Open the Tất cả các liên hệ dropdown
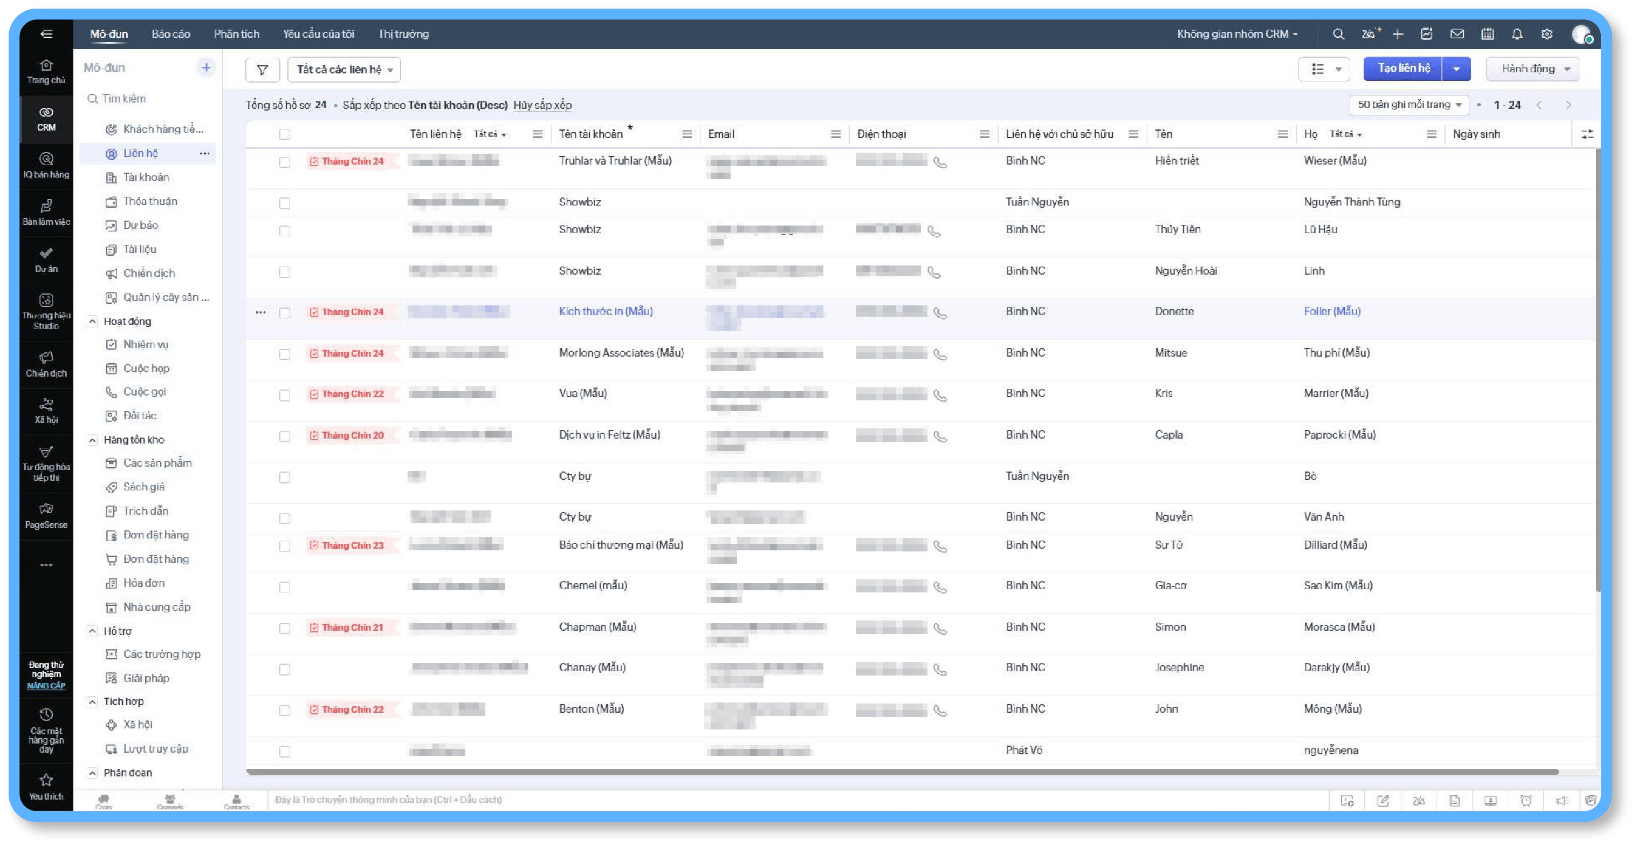The height and width of the screenshot is (846, 1636). pos(343,69)
